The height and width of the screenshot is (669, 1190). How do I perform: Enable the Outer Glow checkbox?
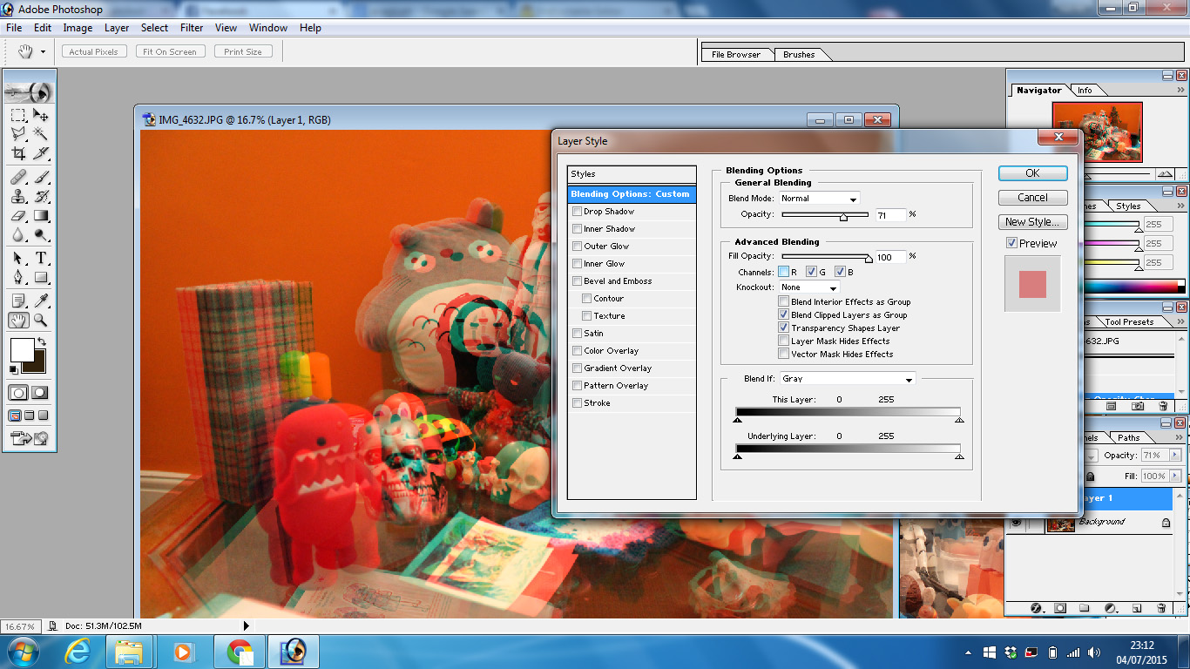coord(577,247)
